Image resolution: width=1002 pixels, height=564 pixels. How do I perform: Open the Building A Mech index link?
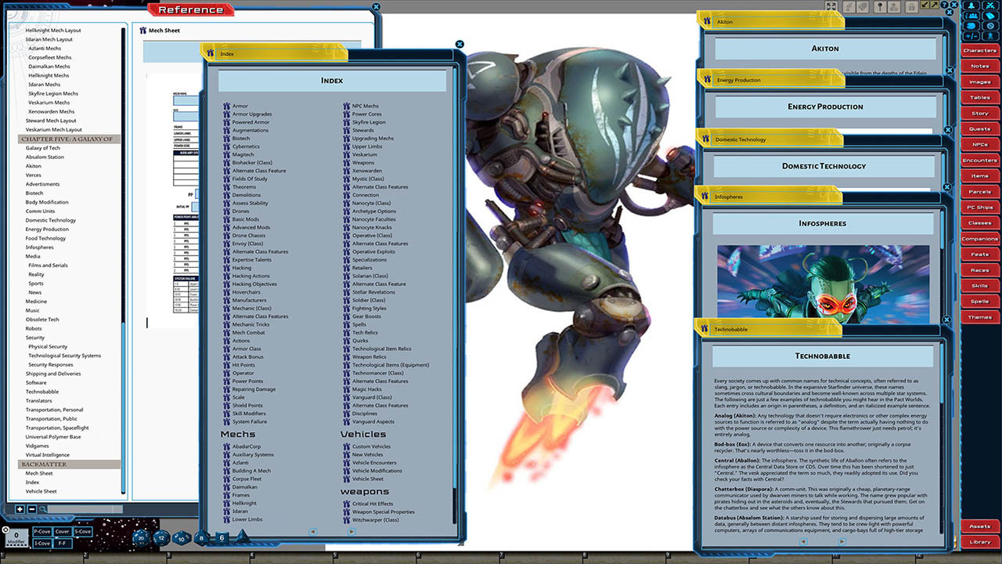(251, 471)
